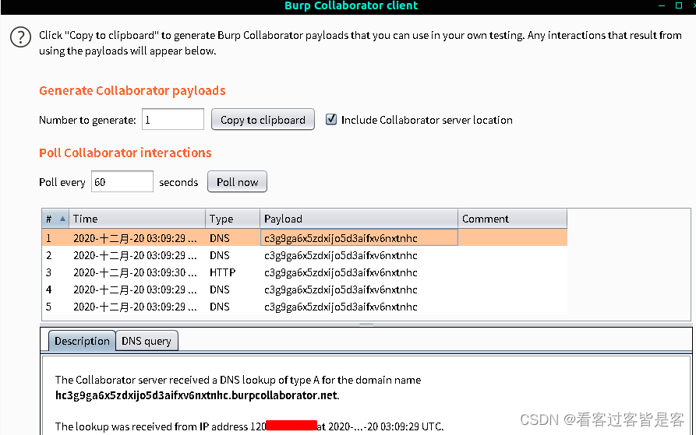This screenshot has height=435, width=696.
Task: Select interaction row 5 DNS entry
Action: [x=305, y=307]
